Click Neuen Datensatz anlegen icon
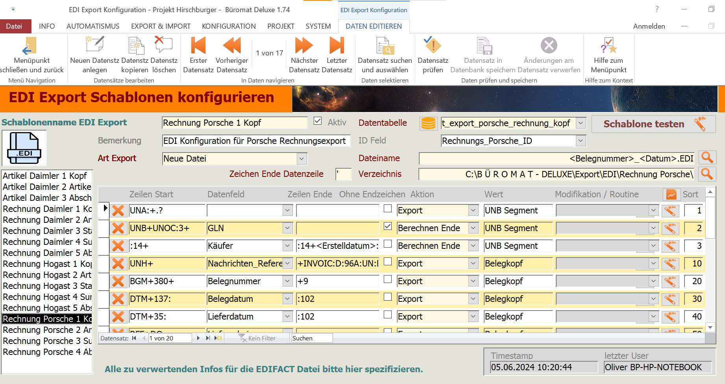This screenshot has width=725, height=384. (94, 45)
